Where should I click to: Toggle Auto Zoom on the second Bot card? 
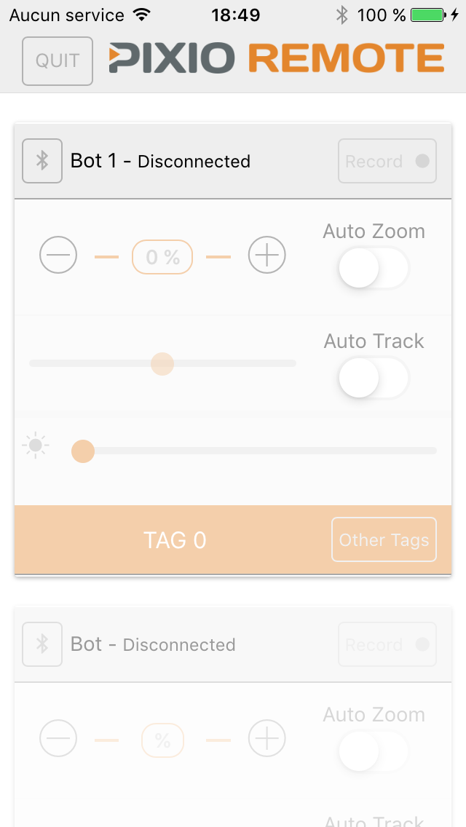coord(374,751)
